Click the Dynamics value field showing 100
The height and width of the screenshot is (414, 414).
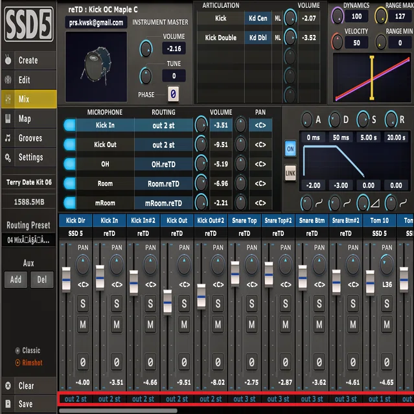click(x=356, y=16)
